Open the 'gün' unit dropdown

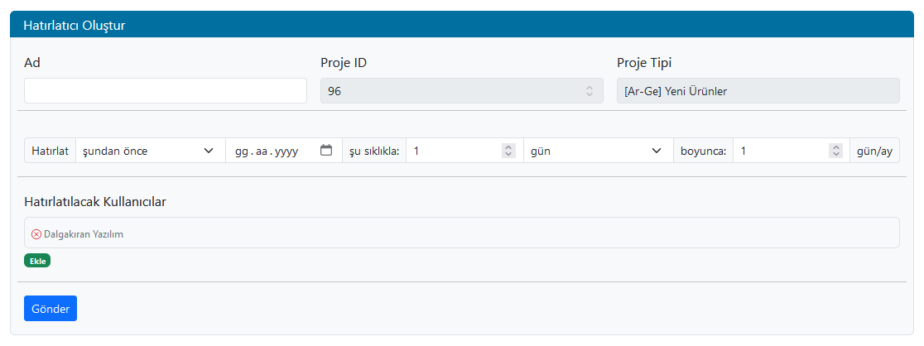coord(596,151)
